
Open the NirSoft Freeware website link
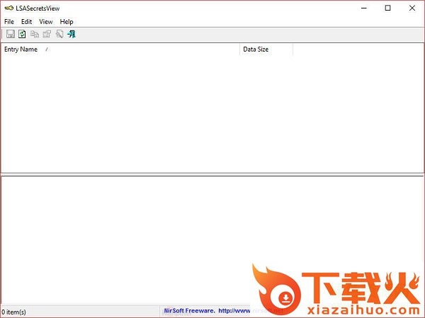[x=205, y=311]
